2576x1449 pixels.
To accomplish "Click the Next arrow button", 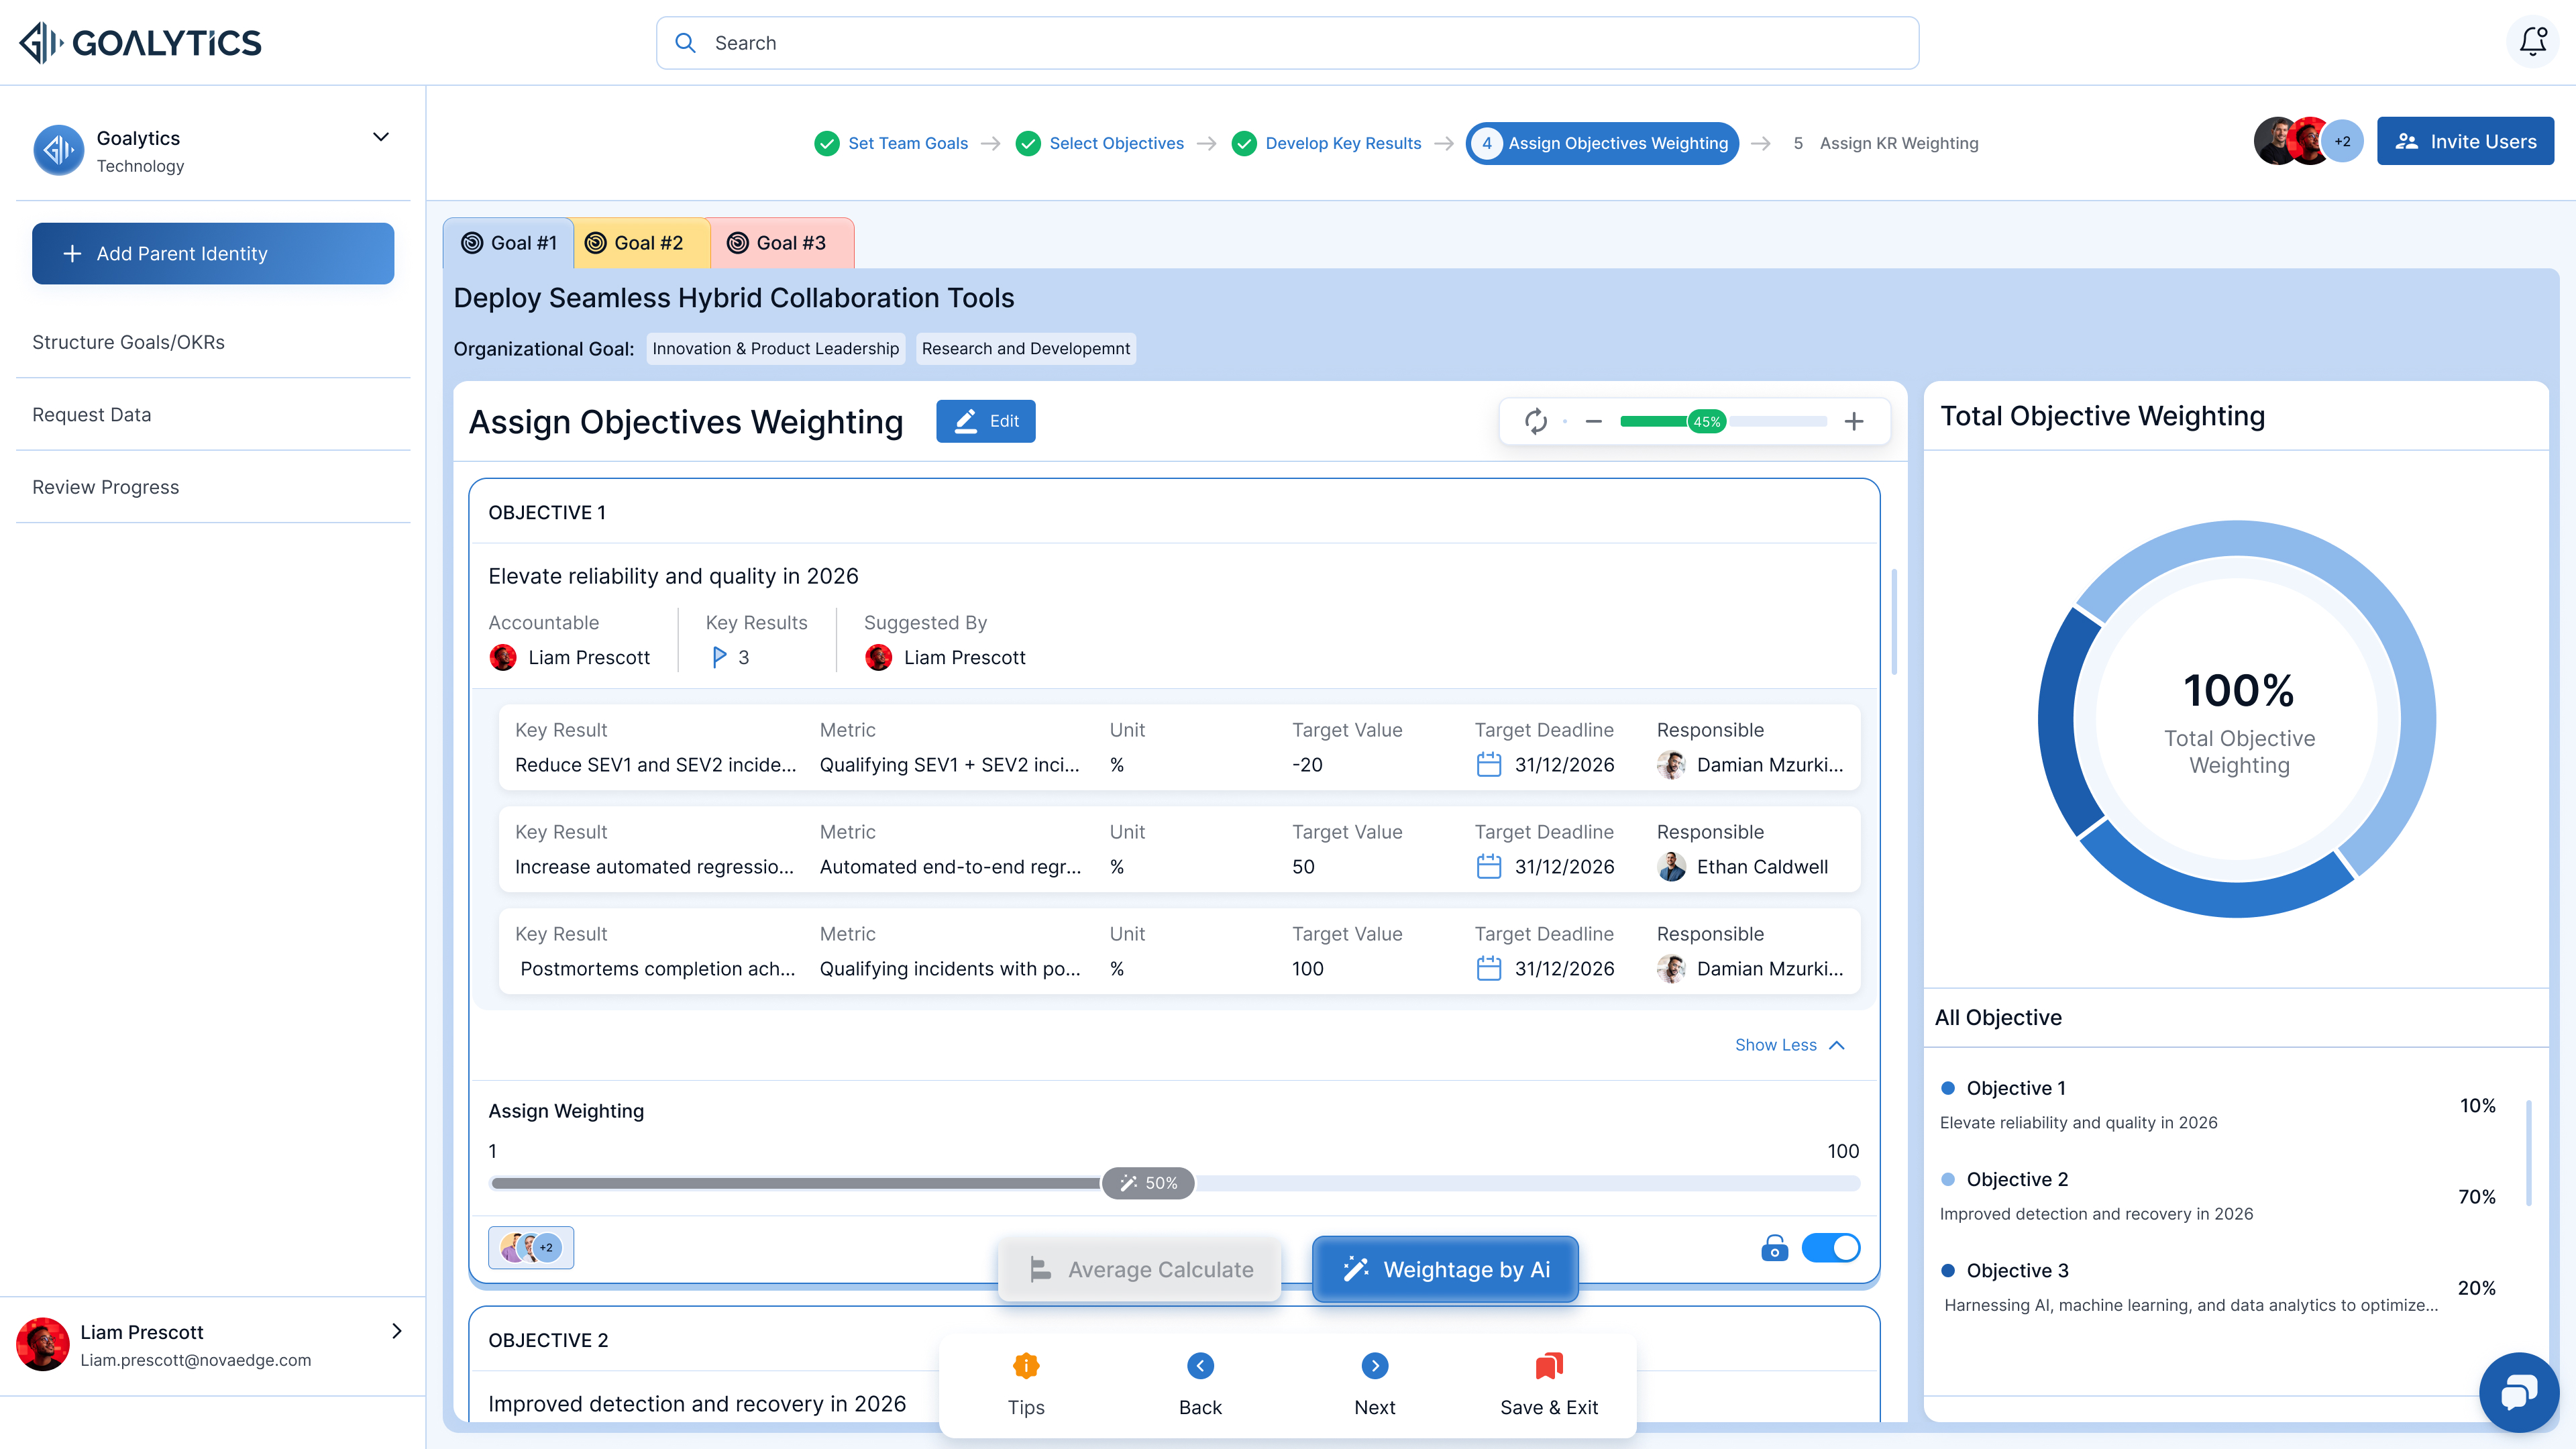I will coord(1375,1366).
